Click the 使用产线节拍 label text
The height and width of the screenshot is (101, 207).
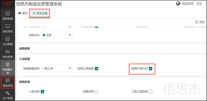(x=139, y=69)
